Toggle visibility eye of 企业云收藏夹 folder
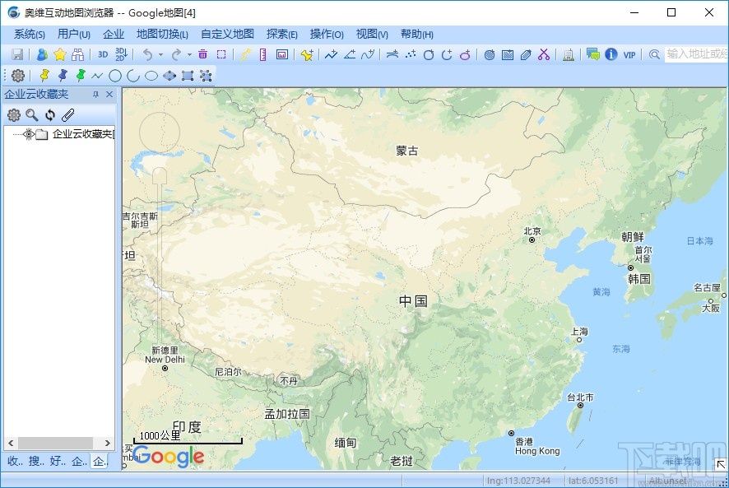729x488 pixels. coord(29,134)
